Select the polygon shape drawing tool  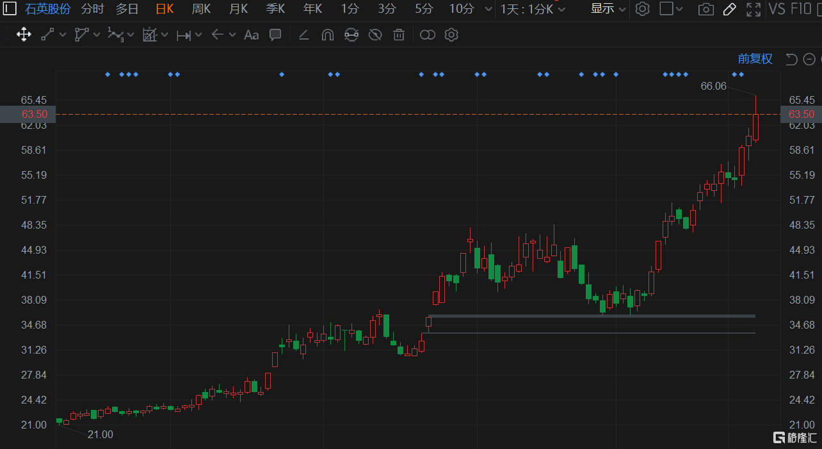pyautogui.click(x=81, y=35)
